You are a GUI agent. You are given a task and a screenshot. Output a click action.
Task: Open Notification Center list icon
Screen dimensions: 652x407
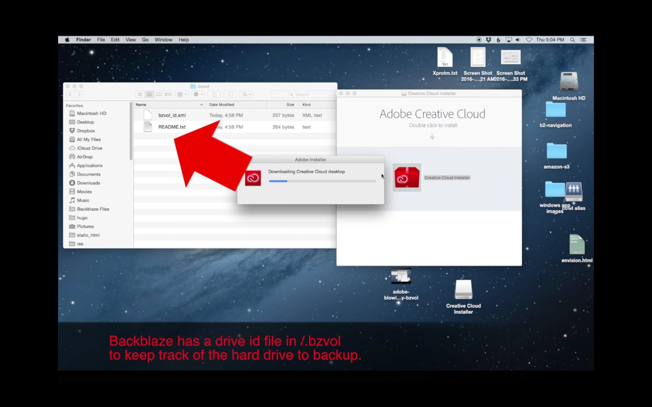[583, 40]
